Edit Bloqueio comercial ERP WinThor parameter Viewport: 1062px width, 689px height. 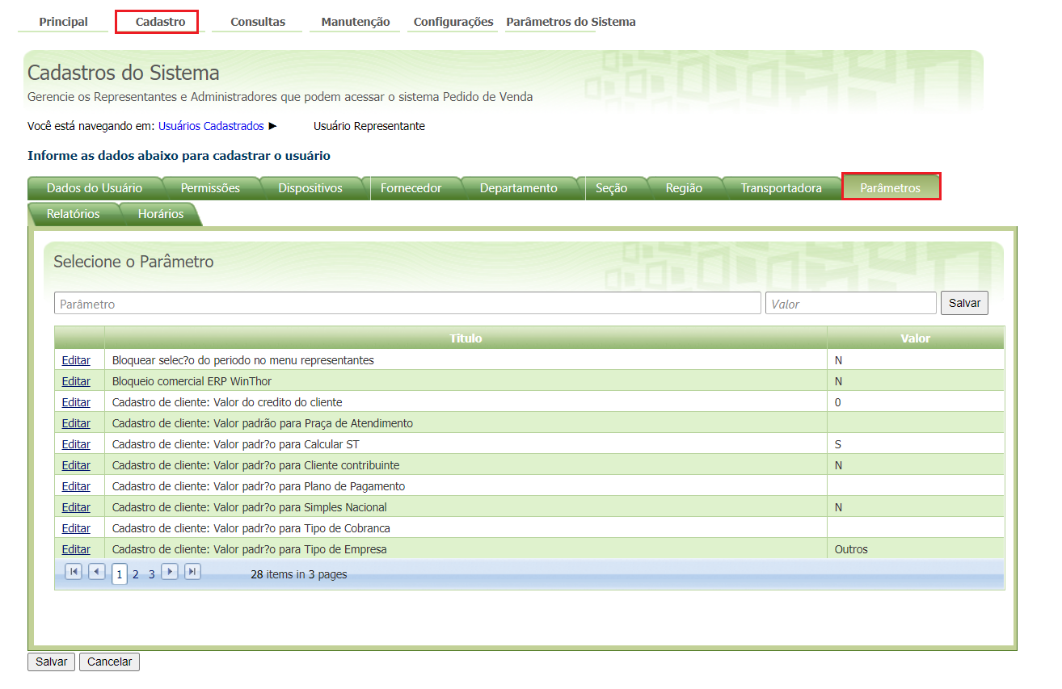[x=76, y=381]
